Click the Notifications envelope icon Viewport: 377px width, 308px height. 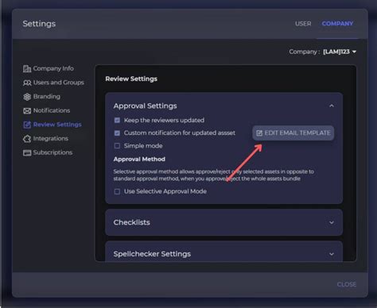coord(27,110)
